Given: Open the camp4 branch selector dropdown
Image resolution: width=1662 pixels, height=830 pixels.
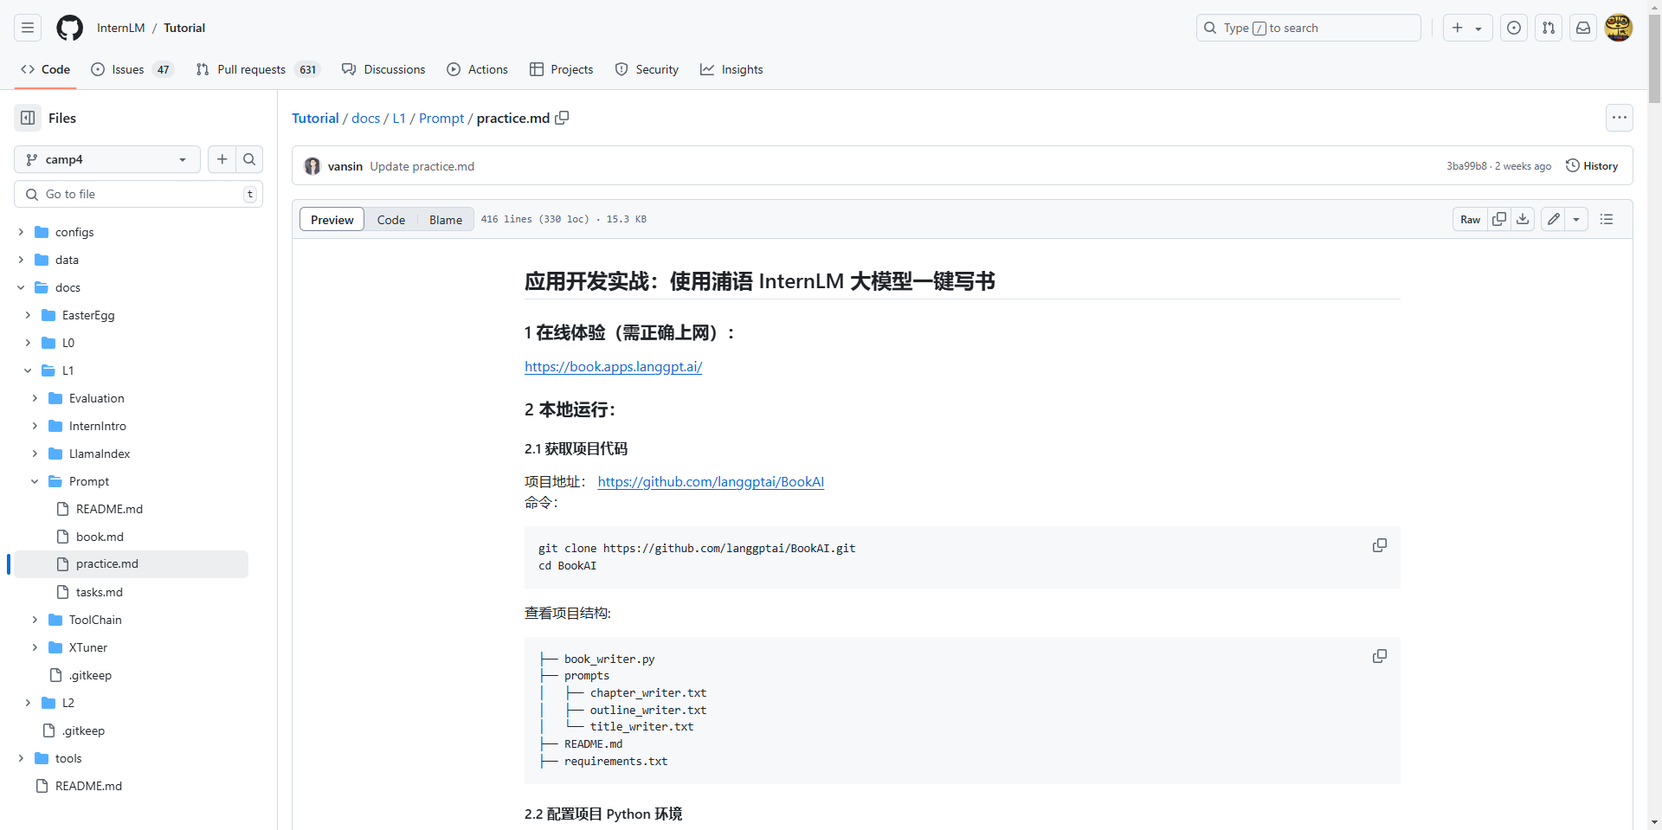Looking at the screenshot, I should [107, 159].
